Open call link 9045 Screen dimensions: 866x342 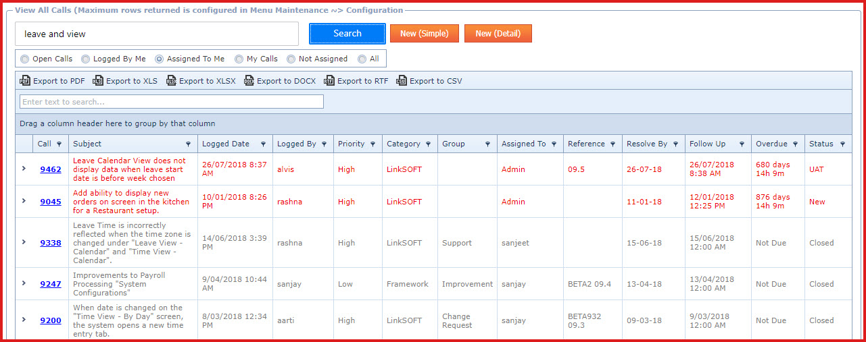(x=51, y=202)
